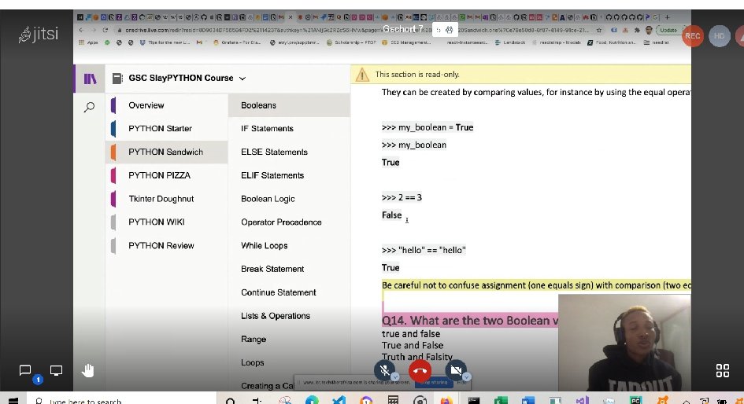
Task: Open the Break Statement page
Action: click(289, 269)
